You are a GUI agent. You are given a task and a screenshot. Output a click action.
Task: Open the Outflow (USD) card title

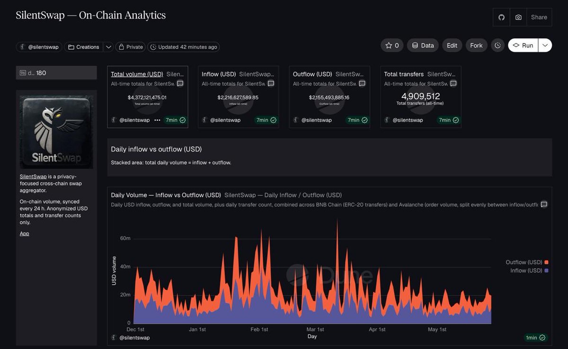click(x=312, y=74)
